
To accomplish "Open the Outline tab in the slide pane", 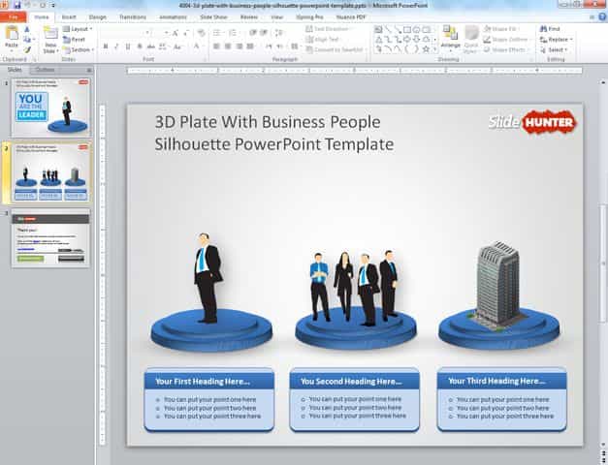I will [x=45, y=71].
